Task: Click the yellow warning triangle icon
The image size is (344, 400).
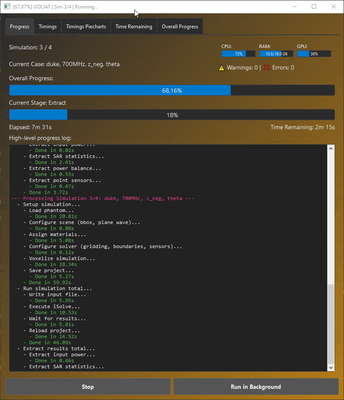Action: 222,67
